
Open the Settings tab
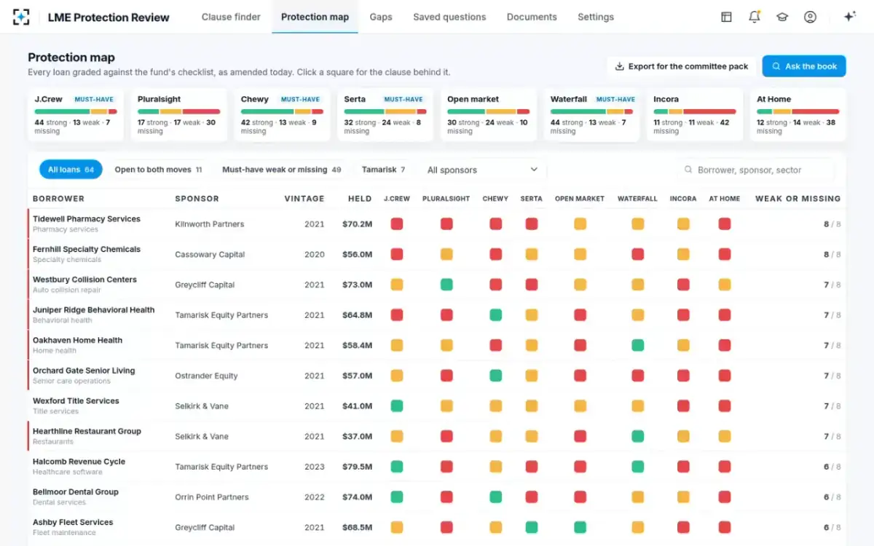coord(596,17)
